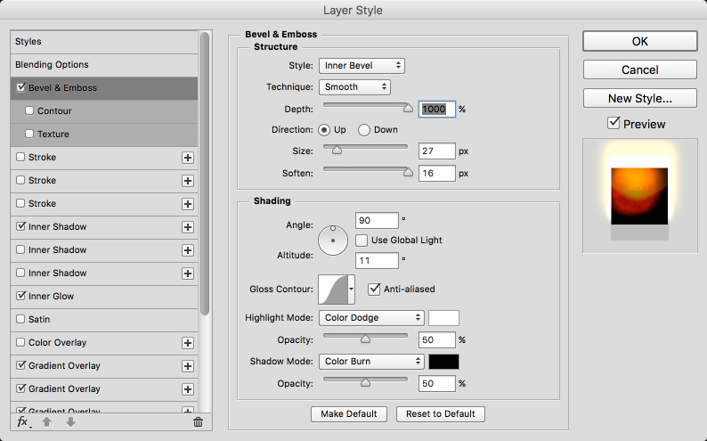Click the Reset to Default button
Image resolution: width=707 pixels, height=441 pixels.
[x=440, y=414]
